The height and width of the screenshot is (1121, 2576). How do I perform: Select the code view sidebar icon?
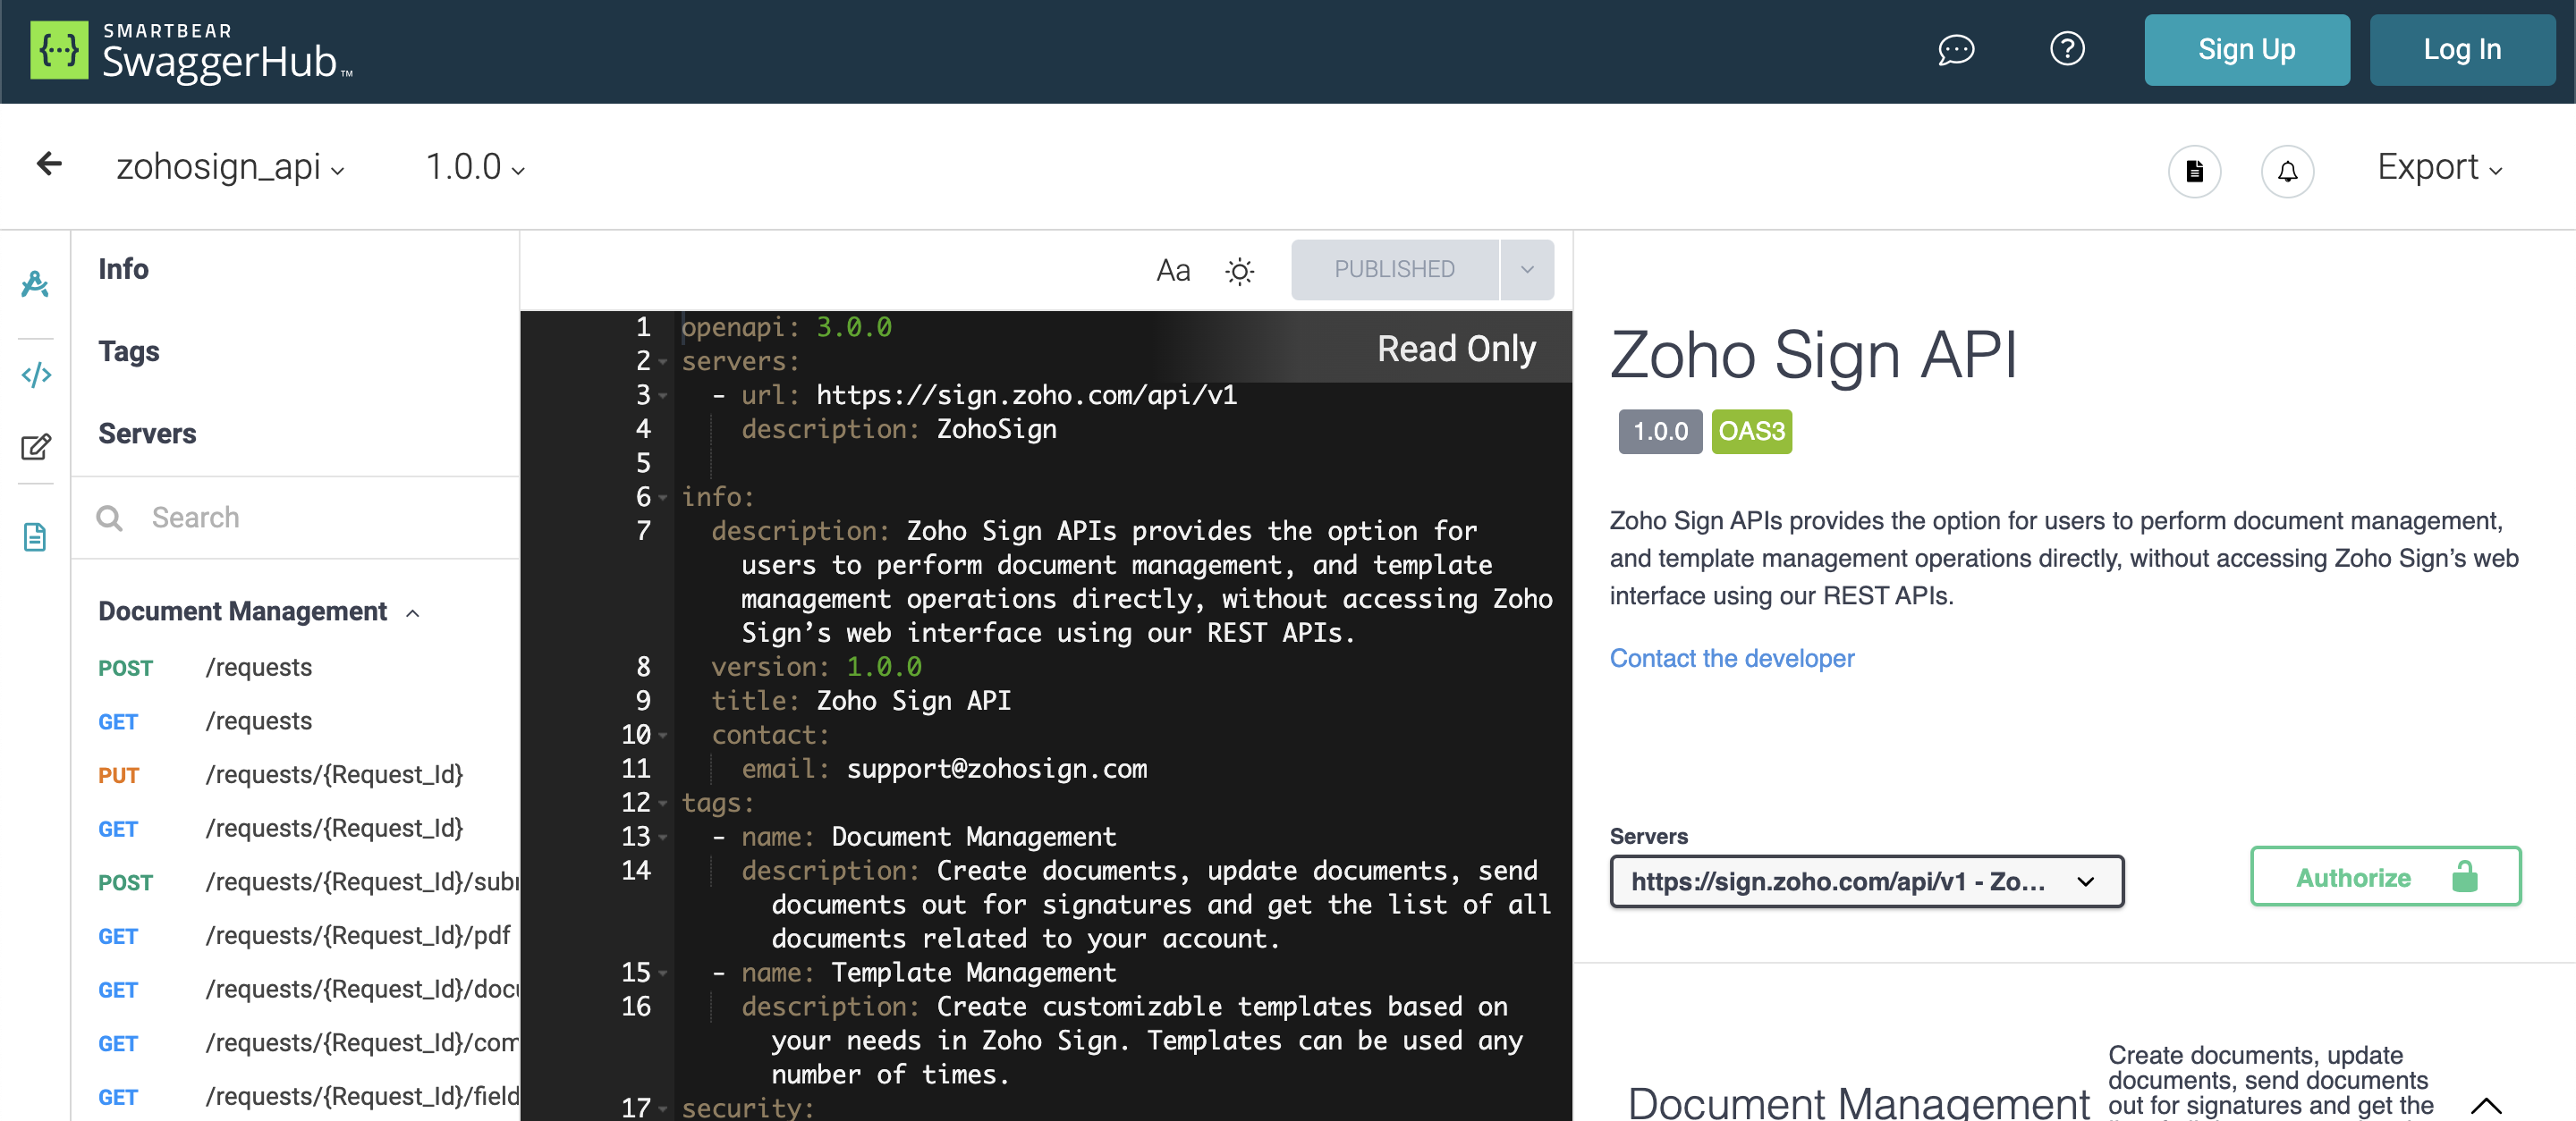pyautogui.click(x=36, y=375)
